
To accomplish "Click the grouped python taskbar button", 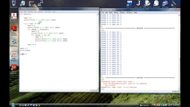I will (145, 105).
